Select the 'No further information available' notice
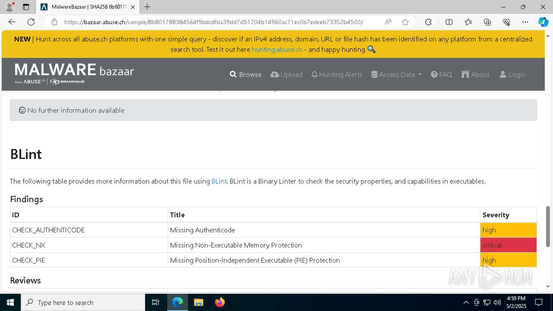Viewport: 553px width, 311px height. (x=273, y=110)
